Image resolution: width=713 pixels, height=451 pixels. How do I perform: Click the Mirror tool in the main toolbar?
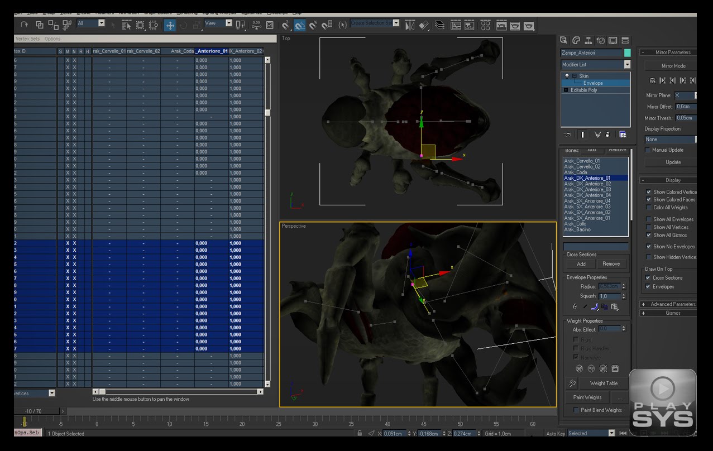[x=410, y=25]
